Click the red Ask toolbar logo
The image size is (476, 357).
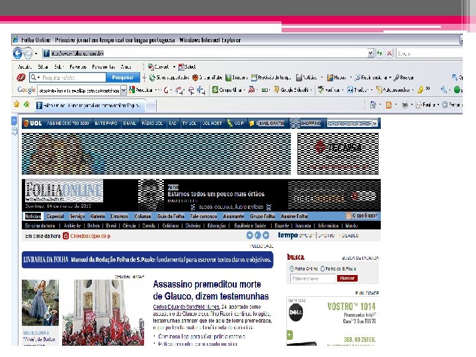20,78
